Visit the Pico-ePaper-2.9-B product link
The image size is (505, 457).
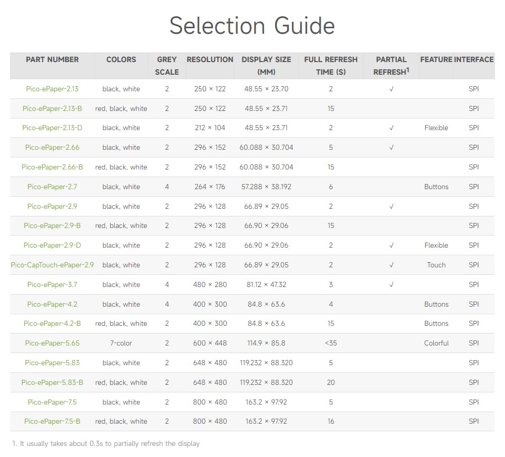point(52,225)
